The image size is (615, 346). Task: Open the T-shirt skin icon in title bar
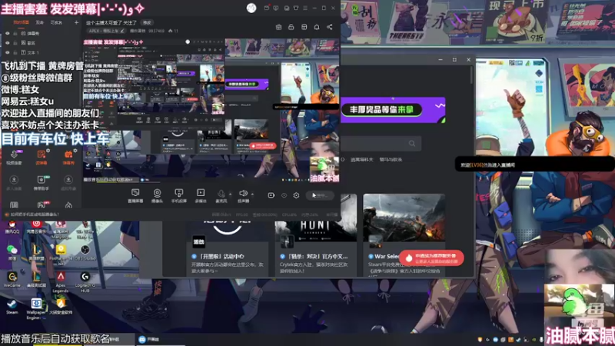(x=296, y=8)
